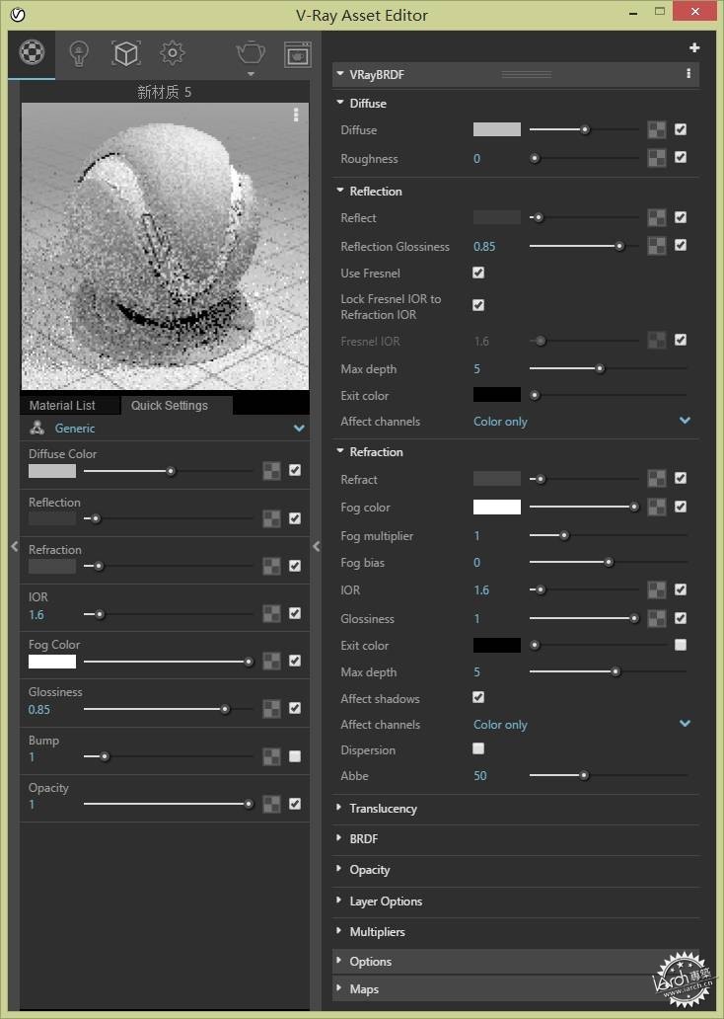The width and height of the screenshot is (724, 1019).
Task: Click the plus add-layer icon
Action: pyautogui.click(x=694, y=47)
